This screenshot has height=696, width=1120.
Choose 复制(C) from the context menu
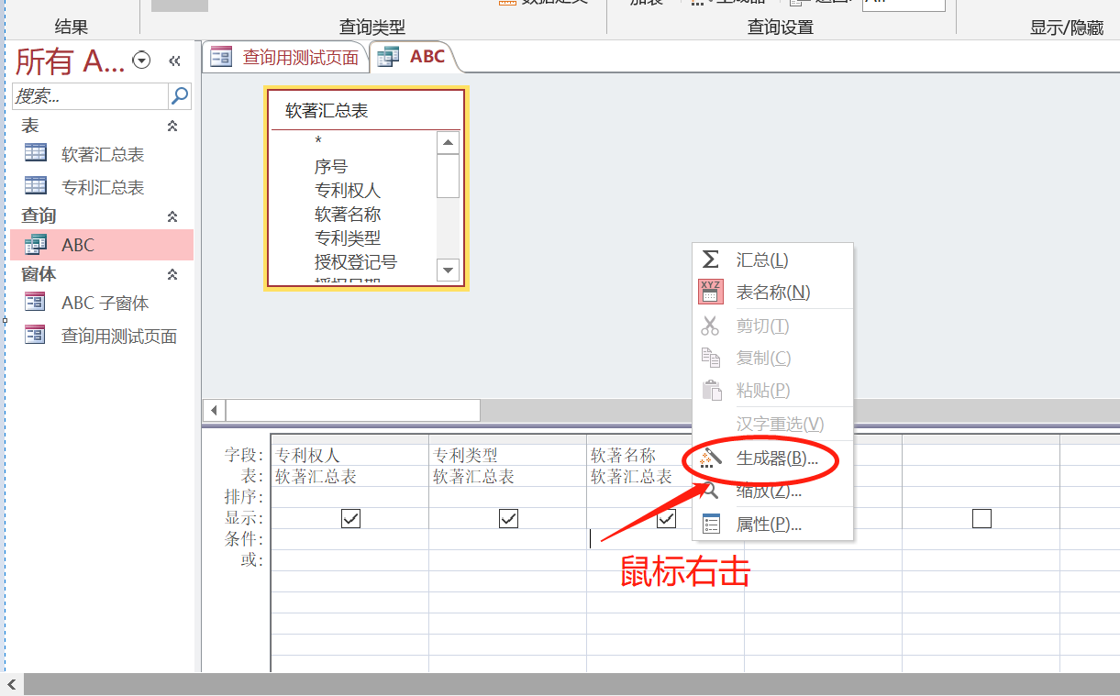click(772, 358)
